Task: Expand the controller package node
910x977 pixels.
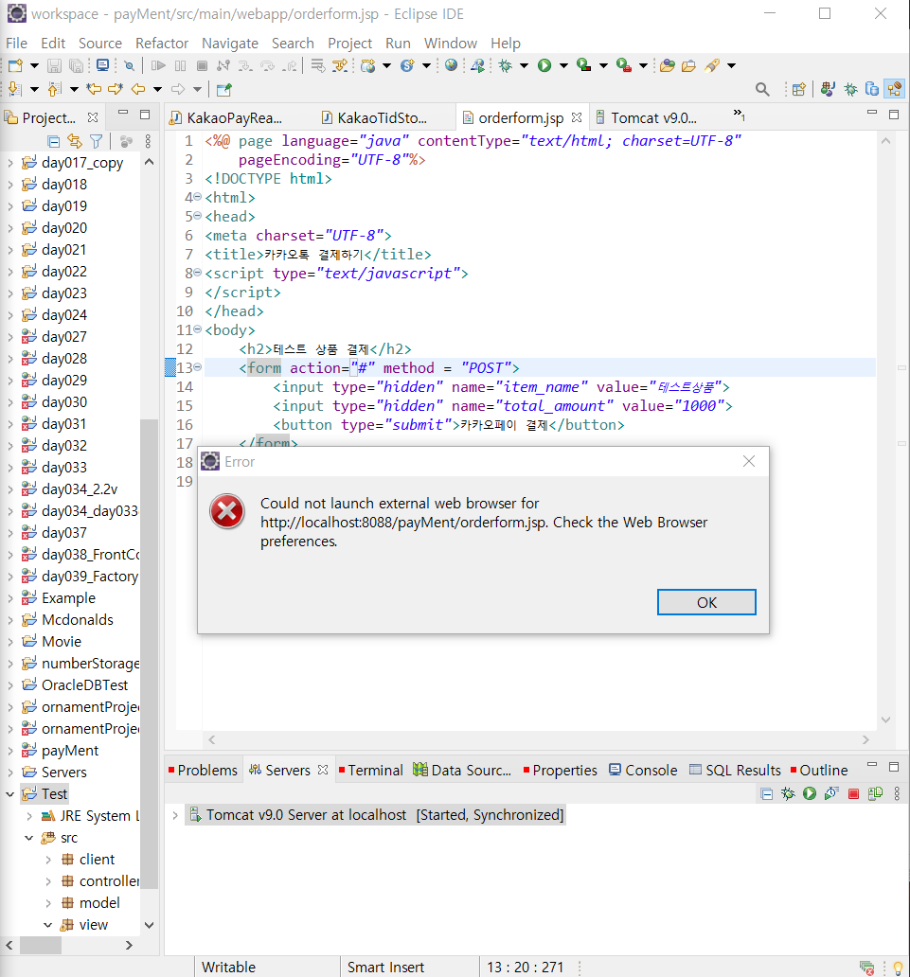Action: tap(48, 881)
